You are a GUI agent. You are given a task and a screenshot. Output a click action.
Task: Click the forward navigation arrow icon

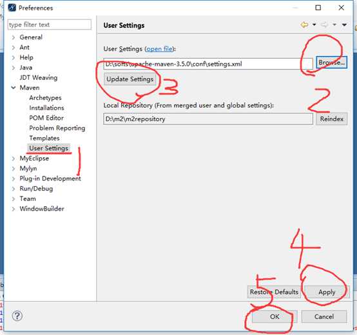pos(324,24)
